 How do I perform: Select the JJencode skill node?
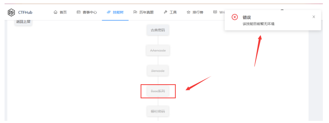pos(158,71)
